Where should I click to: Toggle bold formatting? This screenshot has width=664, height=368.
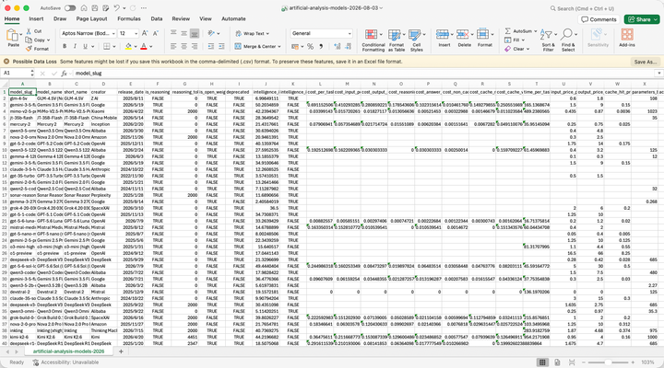tap(65, 47)
